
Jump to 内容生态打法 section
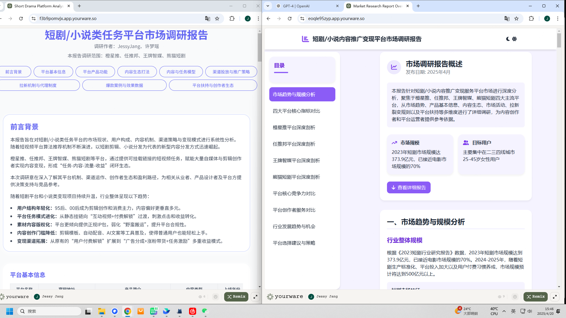coord(137,72)
